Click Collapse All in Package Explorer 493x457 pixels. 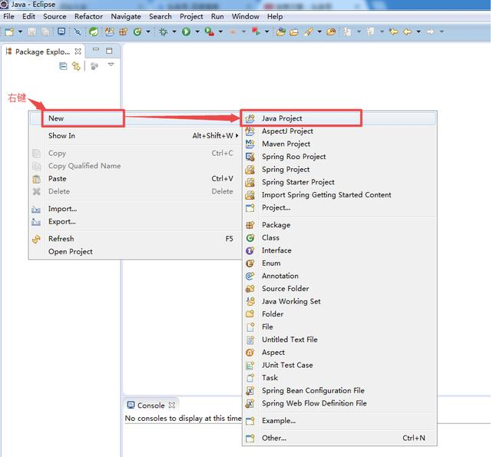63,66
